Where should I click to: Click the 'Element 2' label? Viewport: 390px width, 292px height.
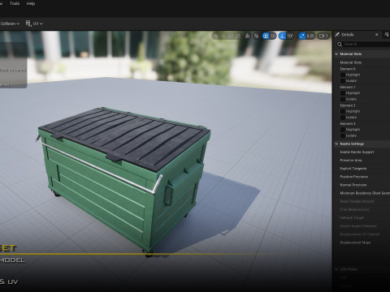pos(348,105)
